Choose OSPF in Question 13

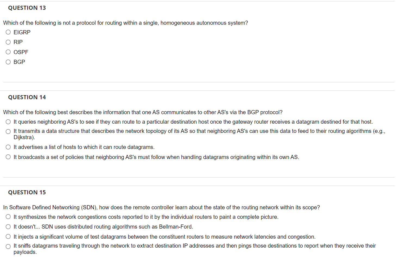(8, 52)
